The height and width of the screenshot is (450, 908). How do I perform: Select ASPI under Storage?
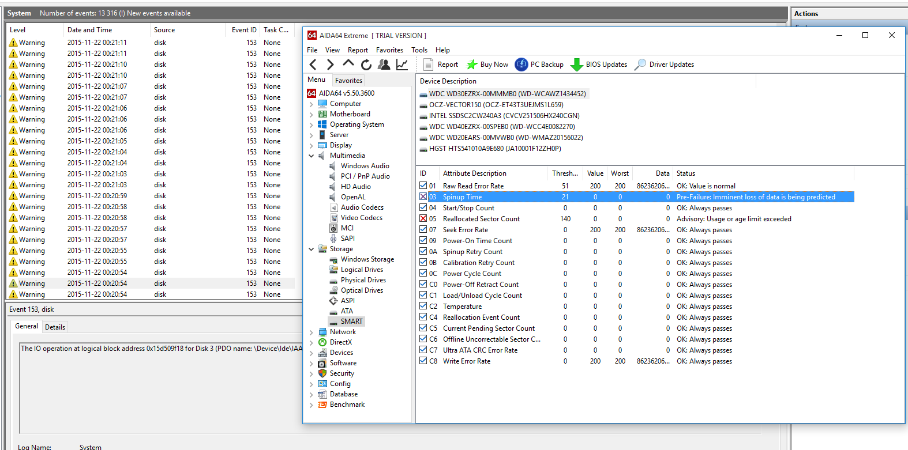[x=347, y=301]
